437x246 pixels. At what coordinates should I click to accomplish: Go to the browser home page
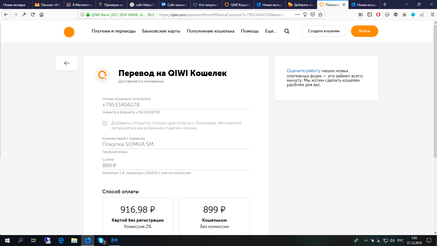point(42,14)
